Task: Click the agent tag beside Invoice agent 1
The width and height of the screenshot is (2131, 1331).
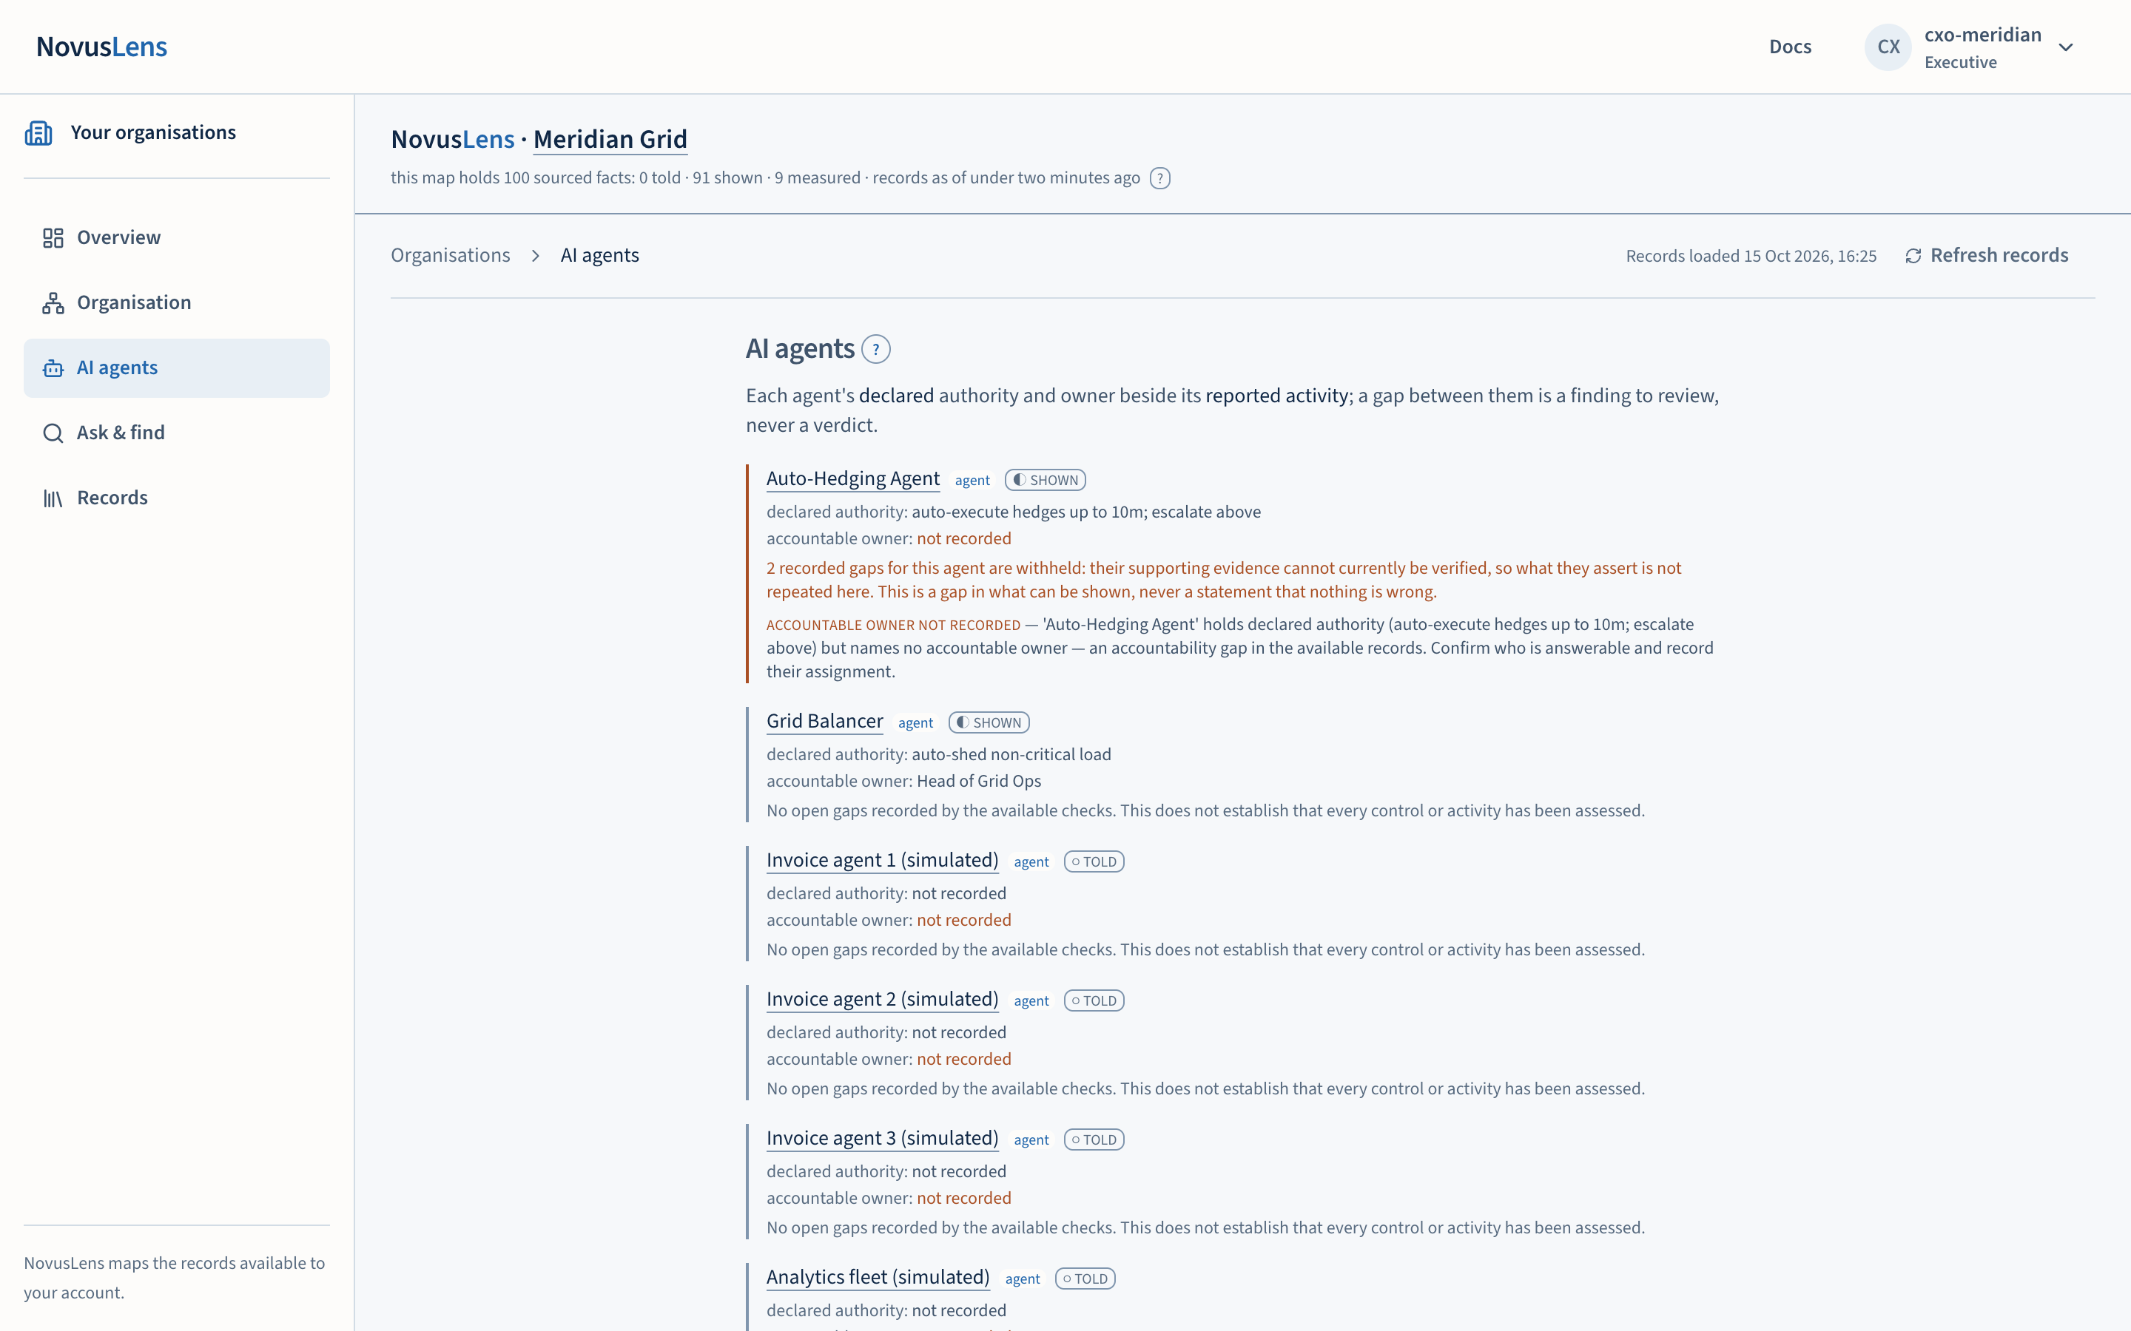Action: coord(1031,863)
